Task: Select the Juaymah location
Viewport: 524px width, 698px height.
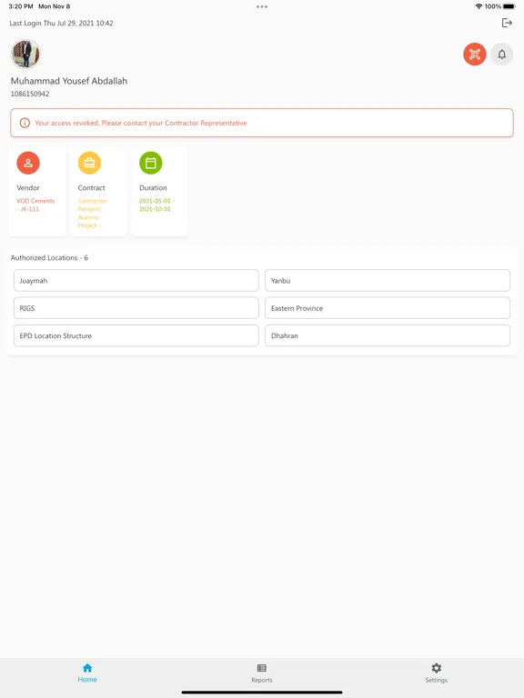Action: 136,281
